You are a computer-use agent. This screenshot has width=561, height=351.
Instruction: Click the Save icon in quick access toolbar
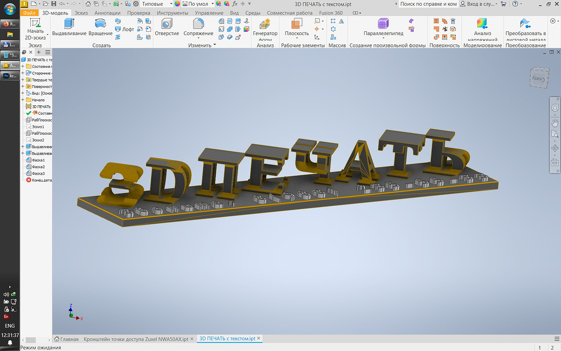click(54, 4)
